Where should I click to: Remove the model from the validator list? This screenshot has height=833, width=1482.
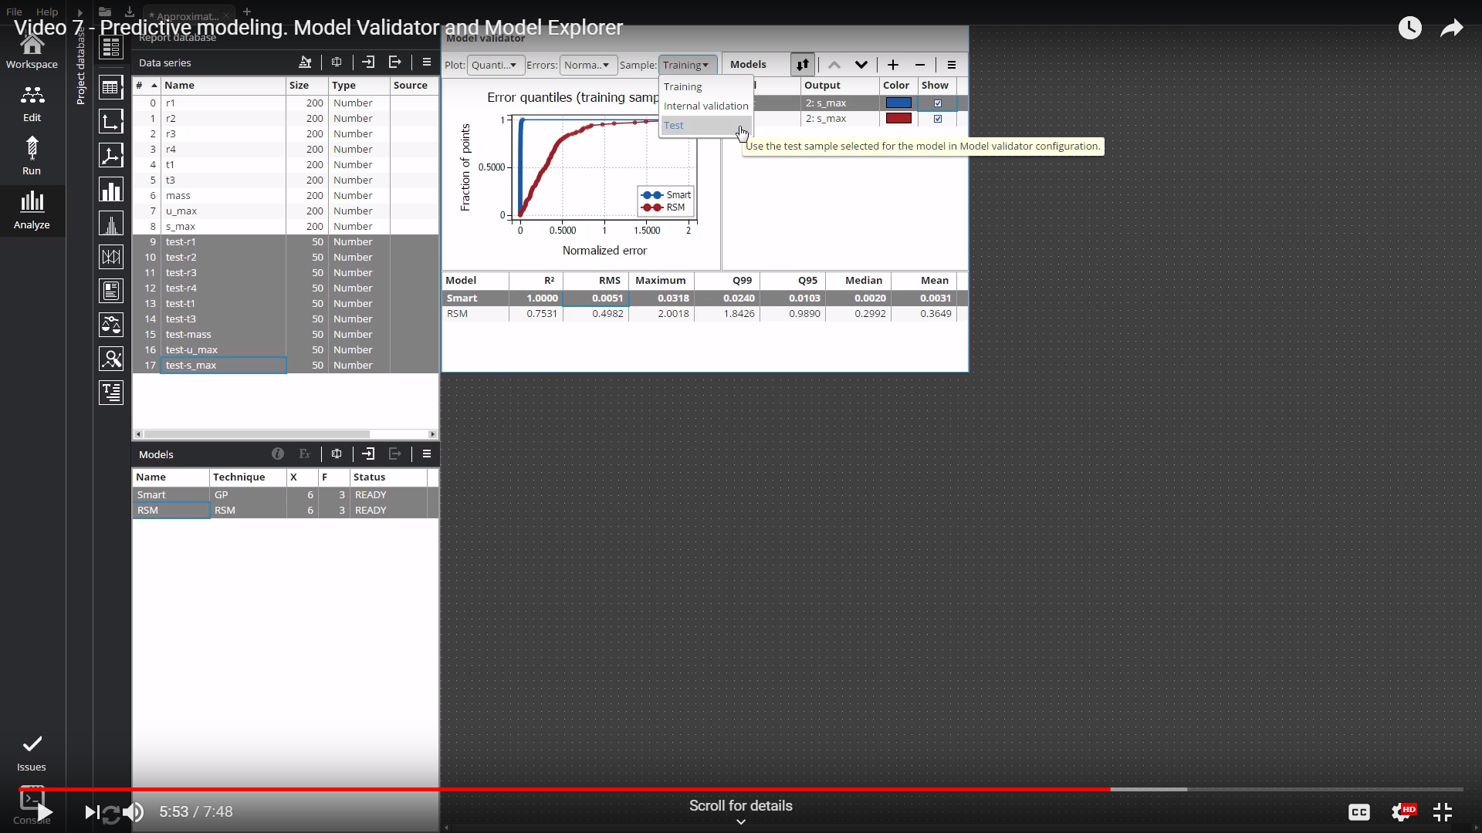pyautogui.click(x=920, y=65)
